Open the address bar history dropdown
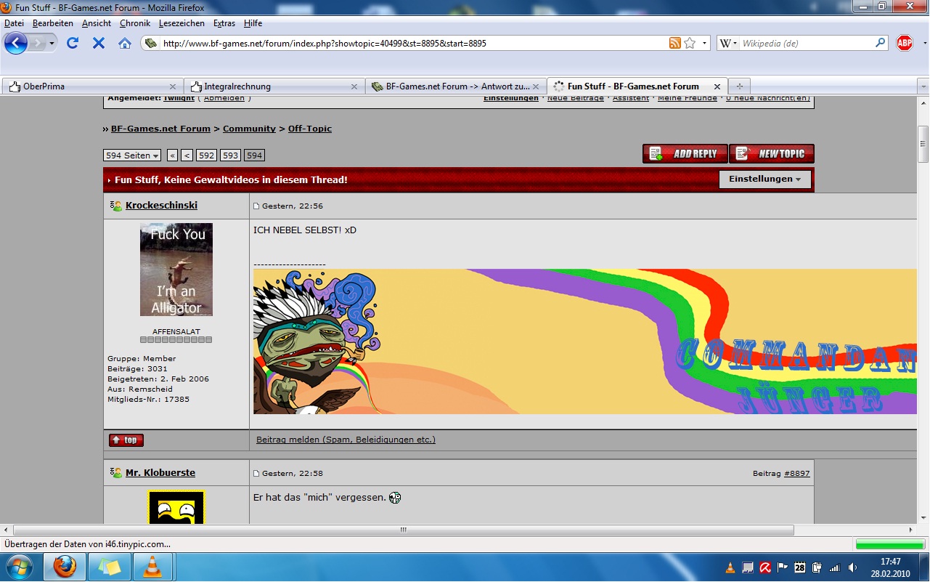This screenshot has height=582, width=930. pyautogui.click(x=704, y=44)
